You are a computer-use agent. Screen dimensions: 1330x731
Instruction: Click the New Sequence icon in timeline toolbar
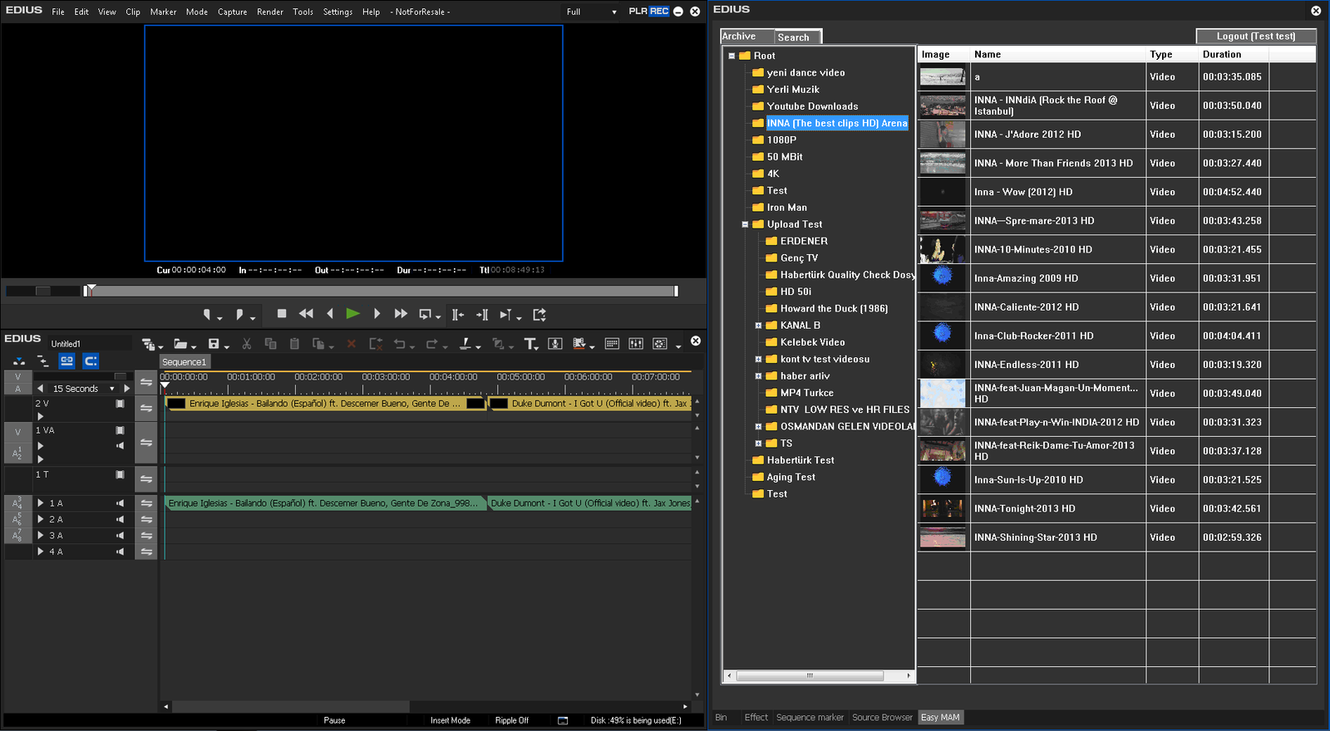point(149,344)
